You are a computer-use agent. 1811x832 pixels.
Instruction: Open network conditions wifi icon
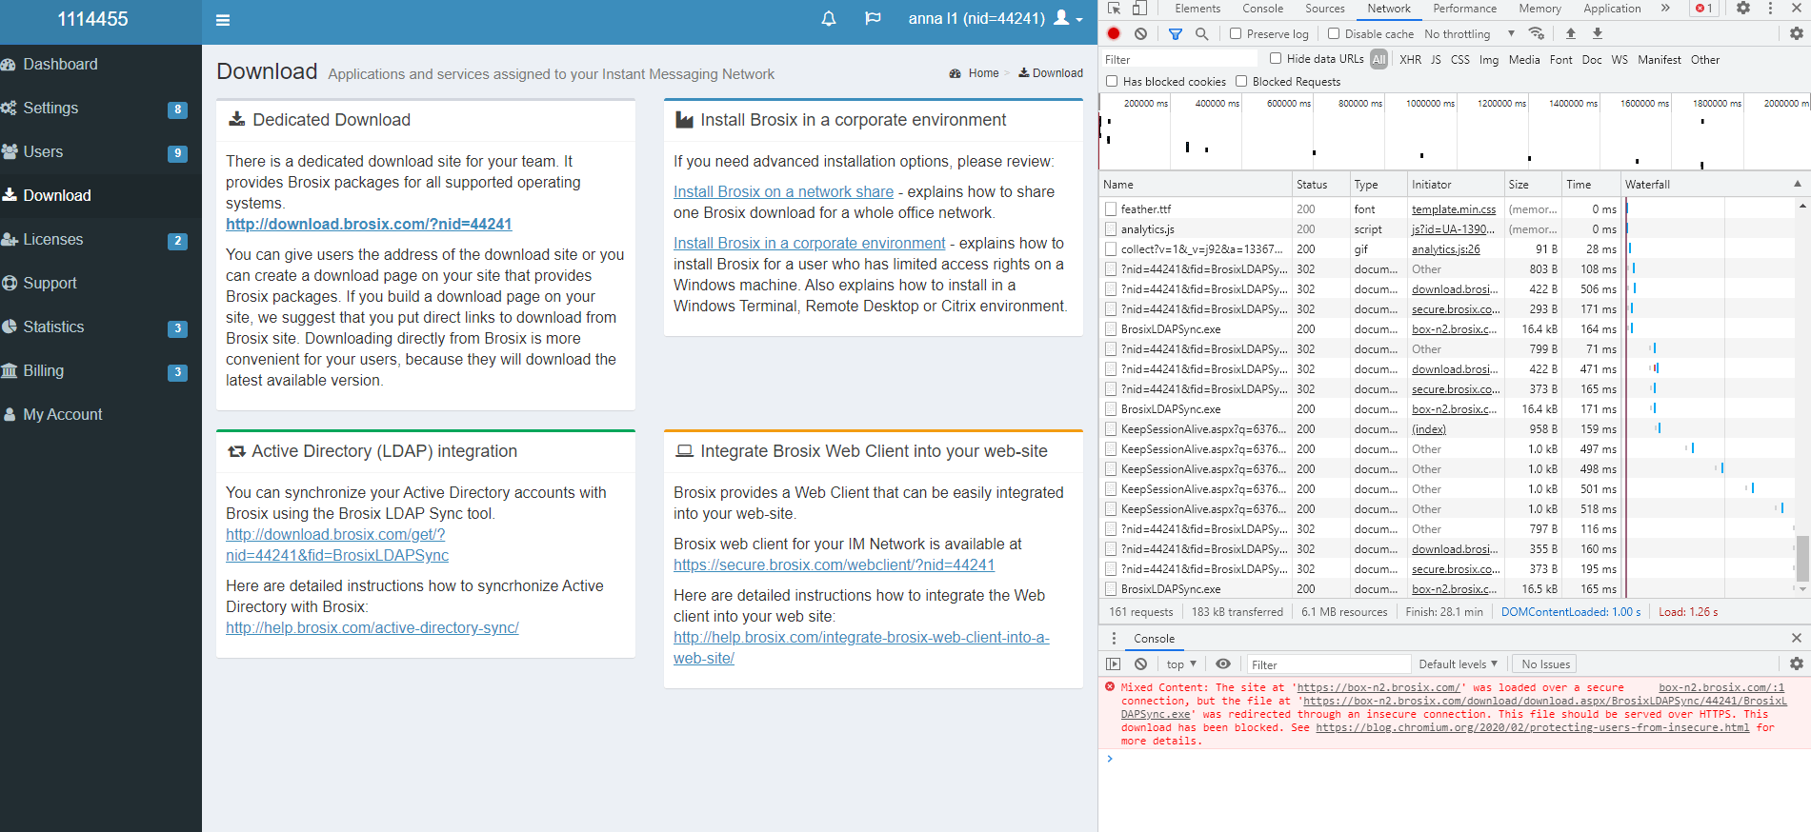[1537, 33]
